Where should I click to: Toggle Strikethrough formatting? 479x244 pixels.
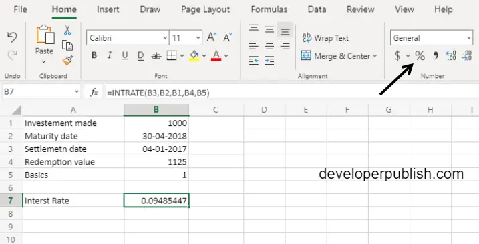pyautogui.click(x=156, y=56)
